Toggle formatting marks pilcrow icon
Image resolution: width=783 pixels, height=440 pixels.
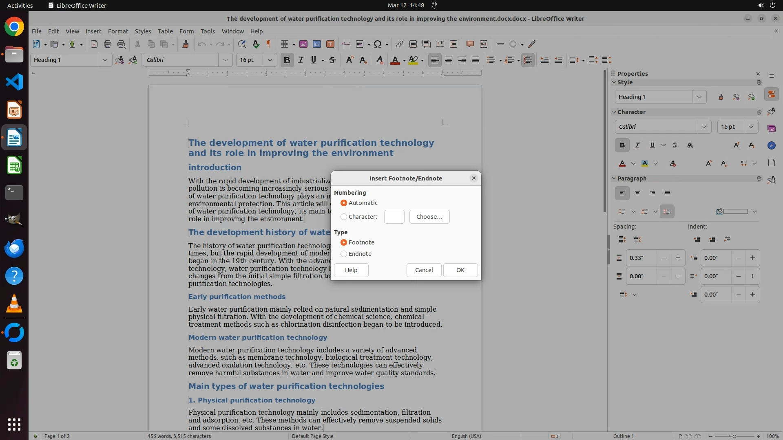[x=269, y=44]
